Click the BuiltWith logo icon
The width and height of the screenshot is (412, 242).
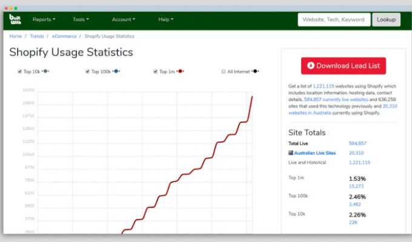(15, 19)
